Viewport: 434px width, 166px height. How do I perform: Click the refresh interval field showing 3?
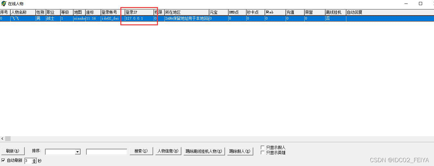coord(28,161)
